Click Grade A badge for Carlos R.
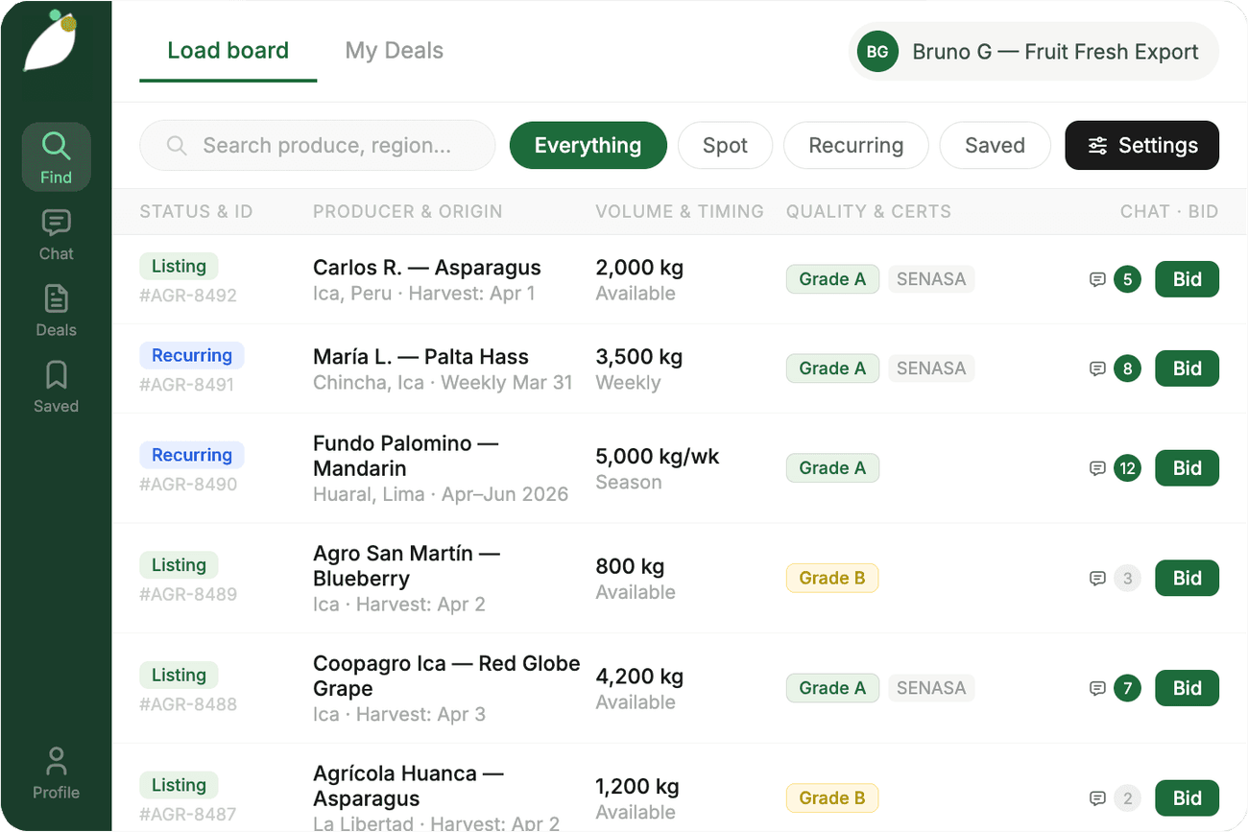This screenshot has height=832, width=1248. [x=832, y=279]
